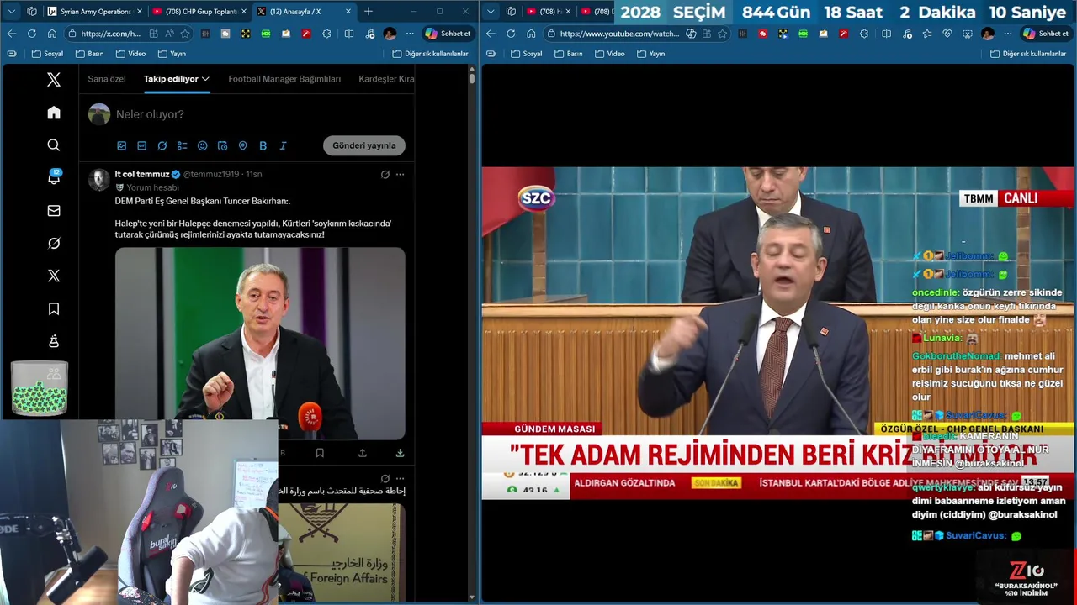Open @temmuz1919 handle link
The image size is (1077, 605).
click(211, 174)
